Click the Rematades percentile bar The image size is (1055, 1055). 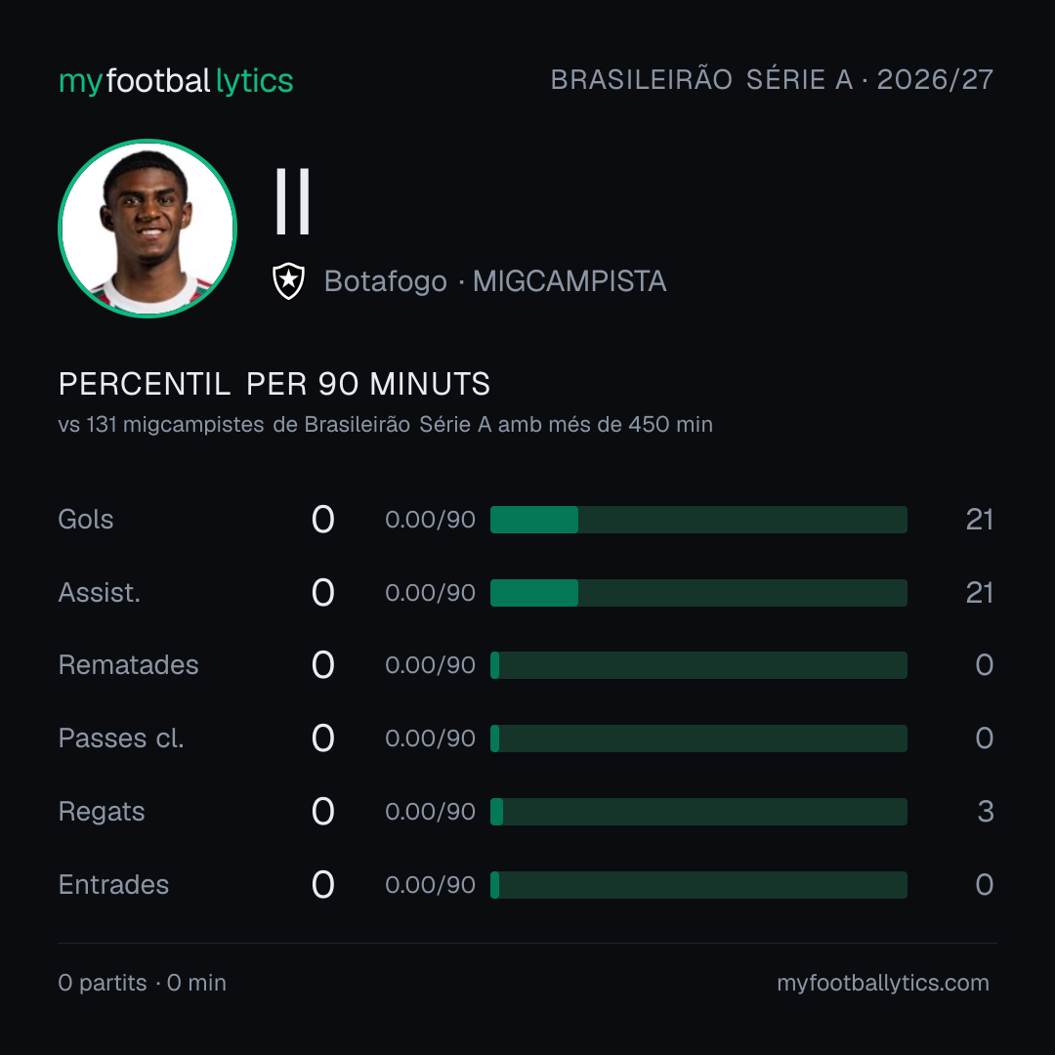click(698, 665)
